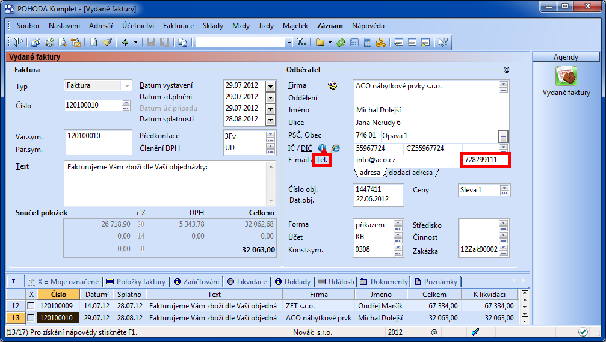The width and height of the screenshot is (606, 342).
Task: Open the dropdown next to green back arrow
Action: [135, 43]
